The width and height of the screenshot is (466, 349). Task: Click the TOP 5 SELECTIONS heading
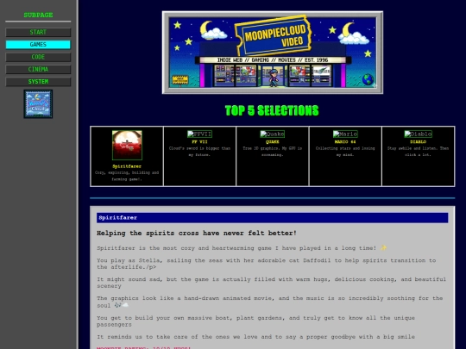[x=272, y=110]
